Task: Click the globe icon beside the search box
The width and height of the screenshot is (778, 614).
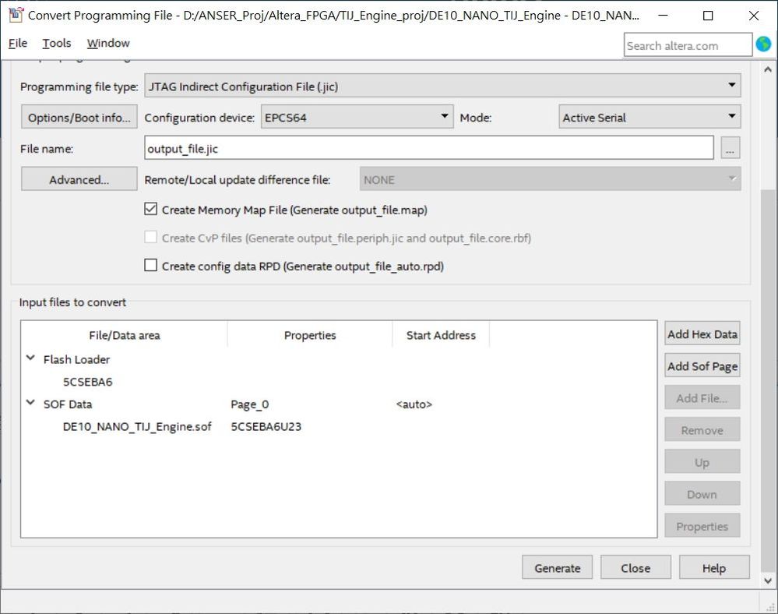Action: (764, 44)
